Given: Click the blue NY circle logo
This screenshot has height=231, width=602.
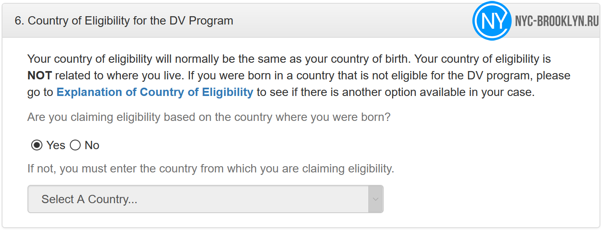Looking at the screenshot, I should pos(492,21).
